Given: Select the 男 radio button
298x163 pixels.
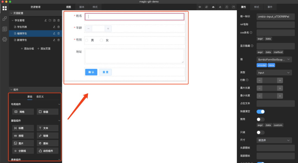Looking at the screenshot, I should click(87, 40).
